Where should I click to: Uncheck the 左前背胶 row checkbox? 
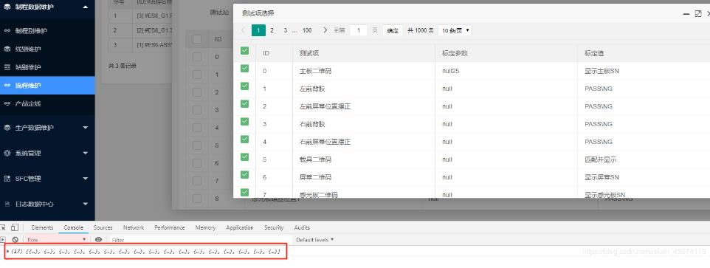click(244, 86)
